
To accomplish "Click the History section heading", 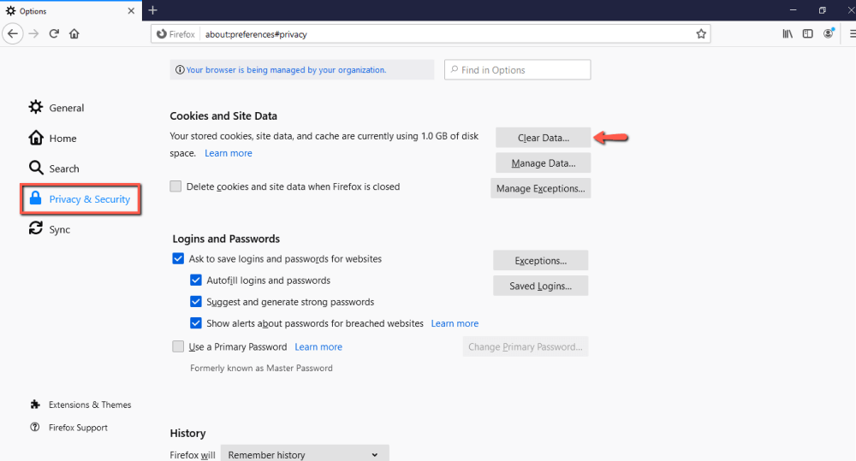I will [187, 433].
